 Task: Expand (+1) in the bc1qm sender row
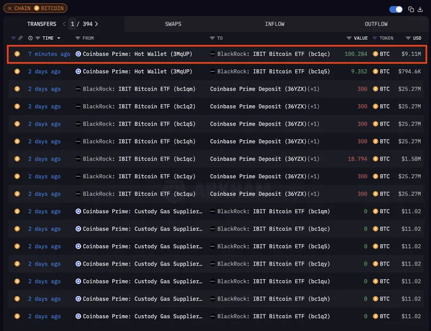[x=313, y=89]
